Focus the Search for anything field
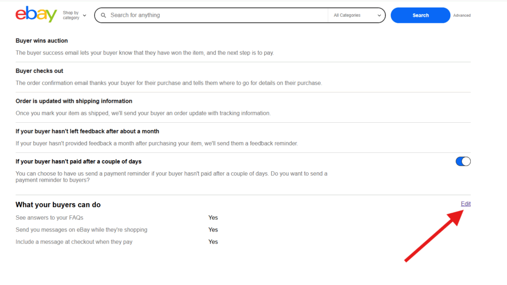The image size is (507, 285). (x=213, y=15)
